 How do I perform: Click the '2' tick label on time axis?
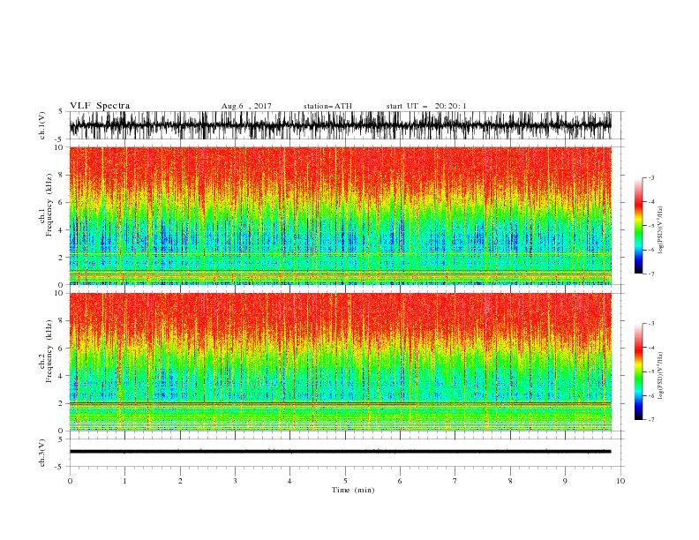tap(180, 481)
